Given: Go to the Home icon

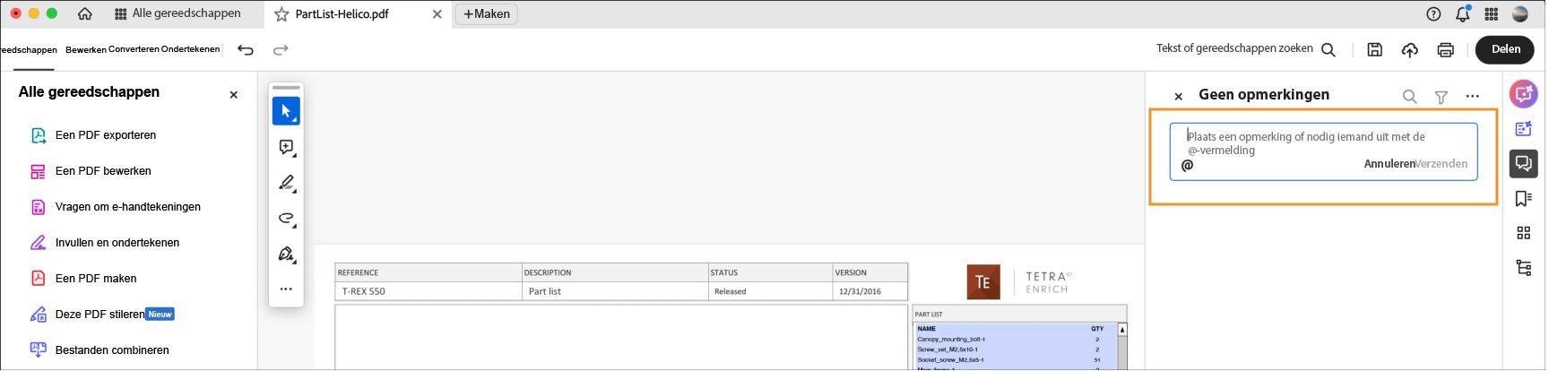Looking at the screenshot, I should pyautogui.click(x=85, y=13).
